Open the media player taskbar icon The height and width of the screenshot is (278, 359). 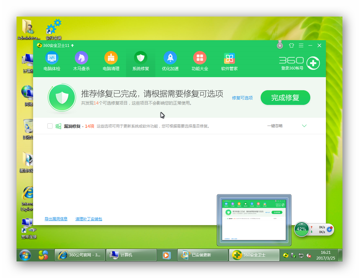[x=167, y=255]
